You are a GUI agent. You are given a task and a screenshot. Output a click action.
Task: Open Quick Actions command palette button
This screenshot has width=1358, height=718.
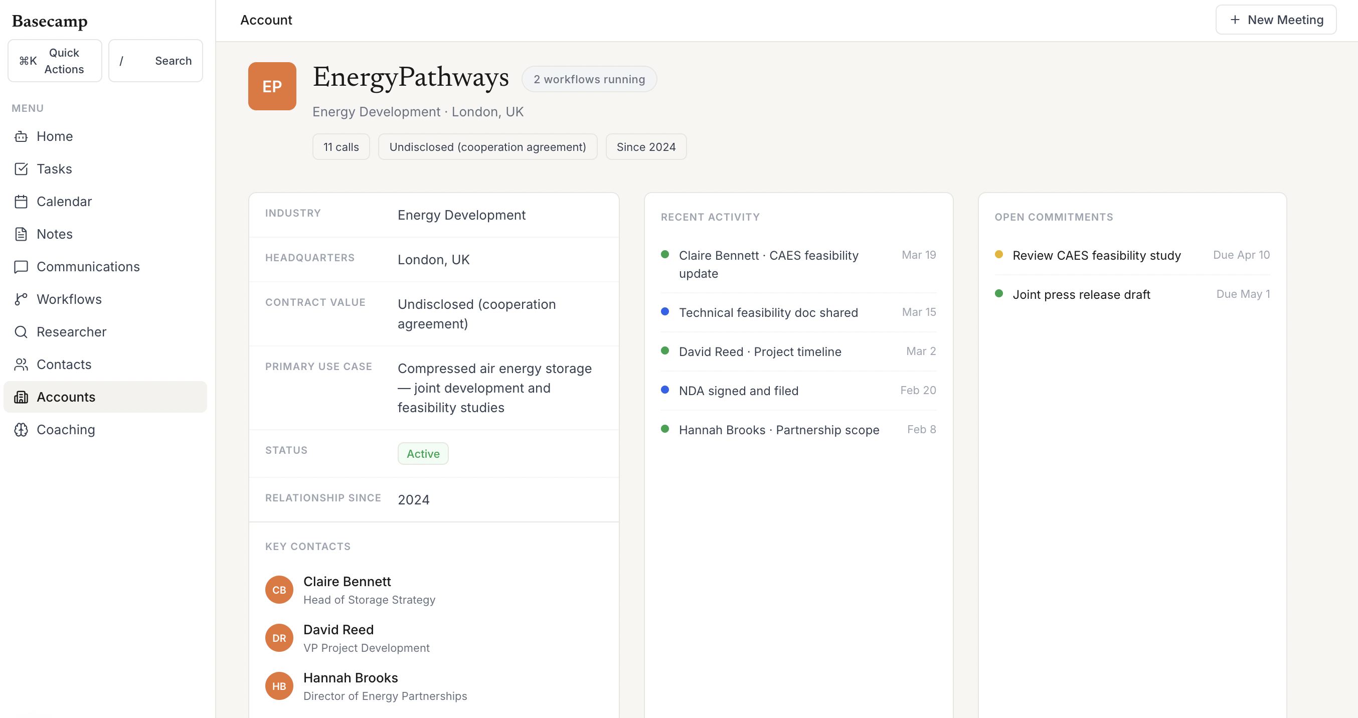[55, 61]
